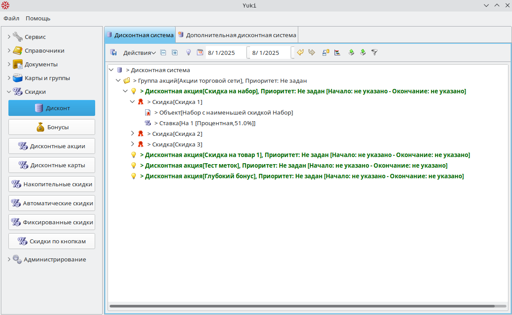The height and width of the screenshot is (315, 512).
Task: Switch to Дополнительная дисконтная система tab
Action: [x=237, y=35]
